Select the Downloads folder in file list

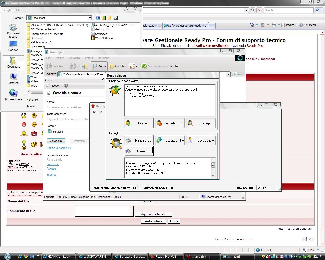[35, 38]
